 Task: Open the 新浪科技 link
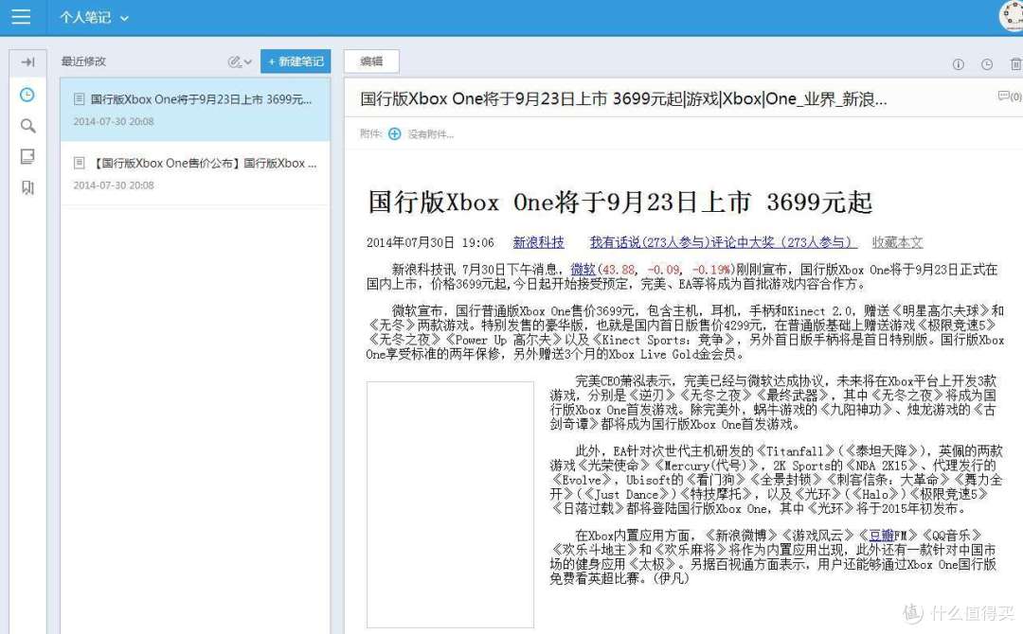(538, 242)
